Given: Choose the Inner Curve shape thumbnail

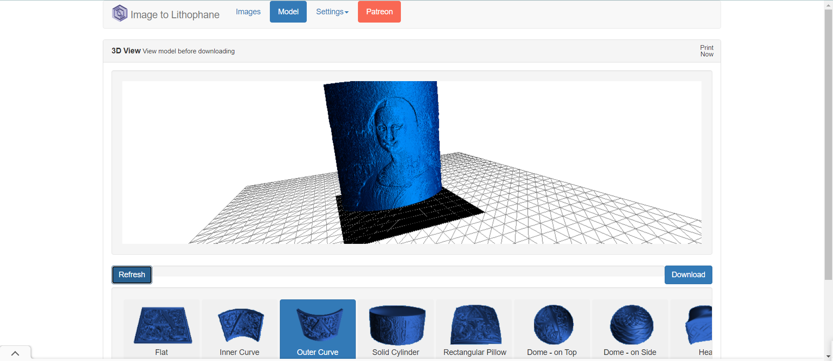Looking at the screenshot, I should click(x=239, y=329).
